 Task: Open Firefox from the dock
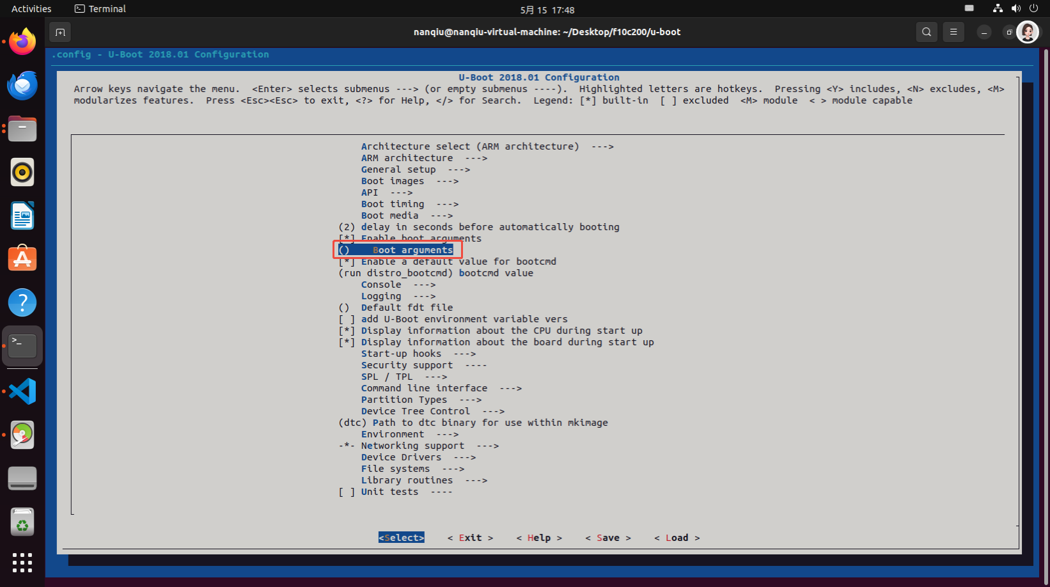tap(22, 42)
